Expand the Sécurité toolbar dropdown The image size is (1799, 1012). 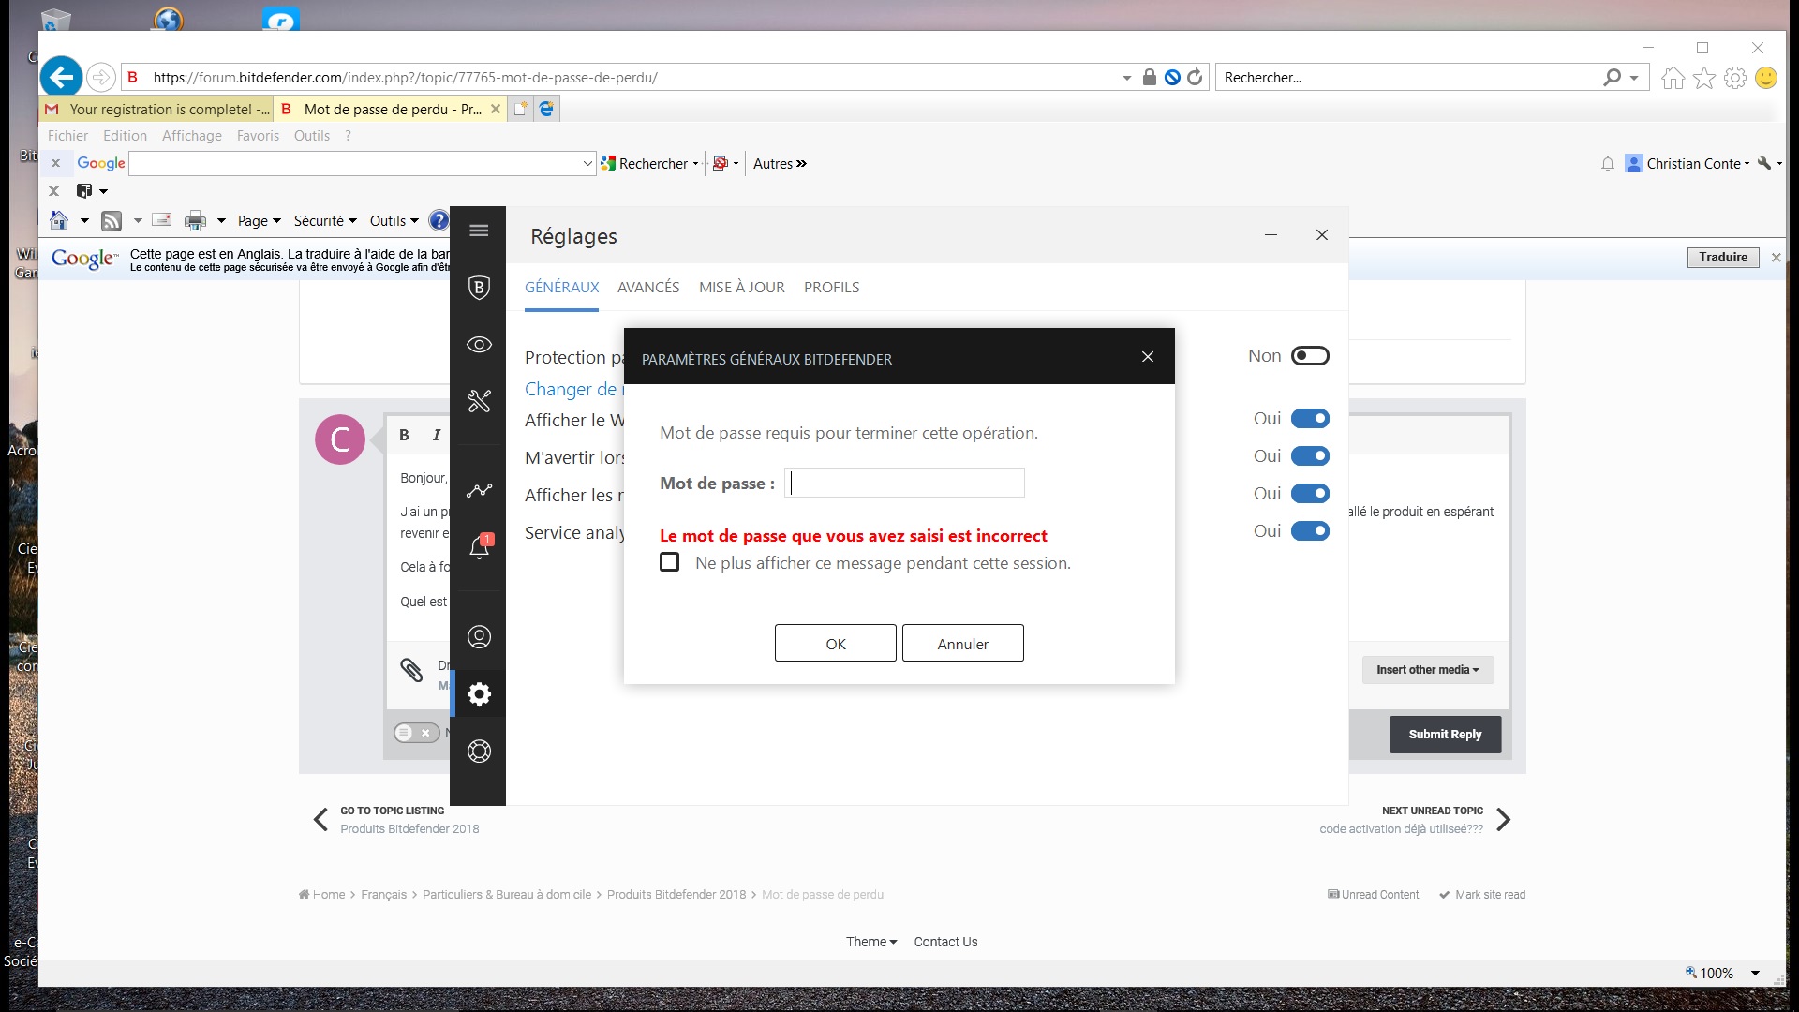pos(324,221)
